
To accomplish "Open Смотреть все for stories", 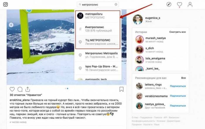I will point(177,32).
